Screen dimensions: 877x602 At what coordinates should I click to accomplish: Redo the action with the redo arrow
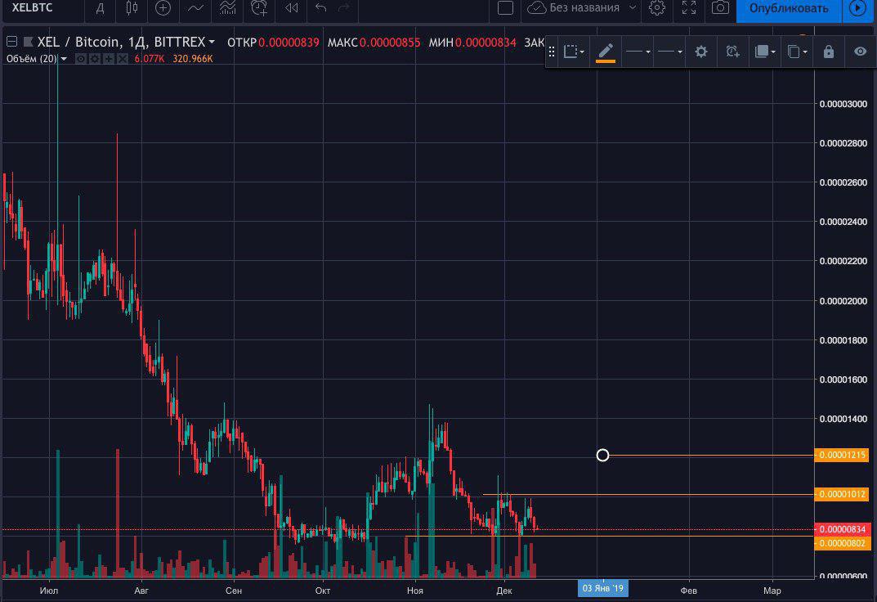coord(344,8)
